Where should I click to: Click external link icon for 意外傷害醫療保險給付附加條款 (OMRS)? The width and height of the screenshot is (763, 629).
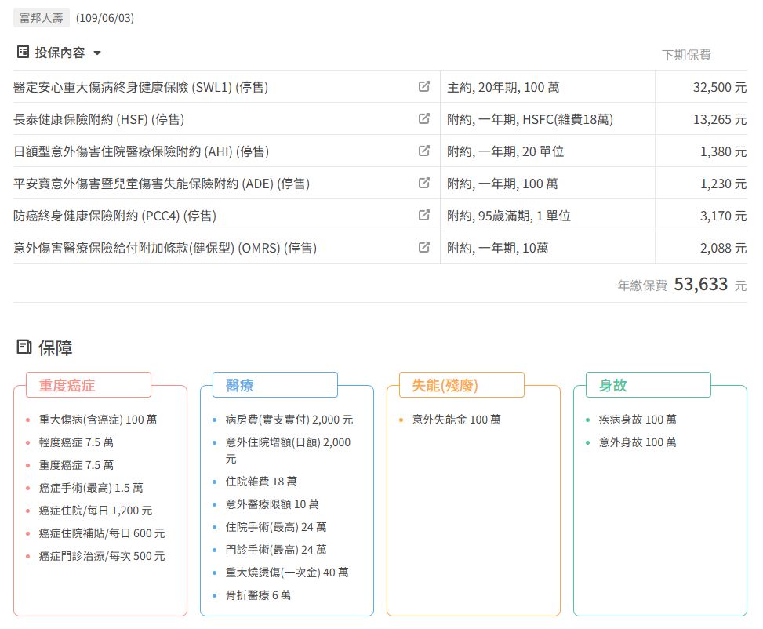pyautogui.click(x=424, y=248)
